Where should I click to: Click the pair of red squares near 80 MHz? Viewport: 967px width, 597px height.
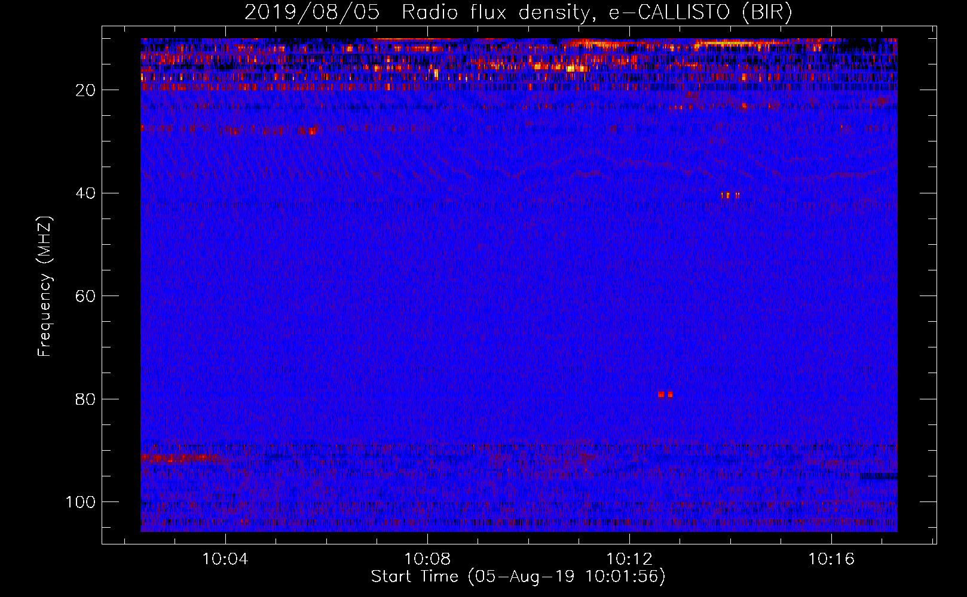pyautogui.click(x=665, y=394)
